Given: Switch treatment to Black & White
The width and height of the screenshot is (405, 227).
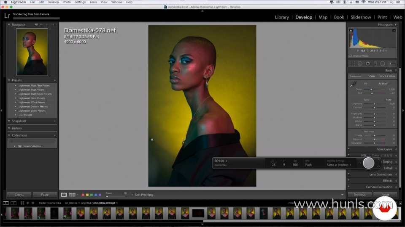Looking at the screenshot, I should pos(387,77).
